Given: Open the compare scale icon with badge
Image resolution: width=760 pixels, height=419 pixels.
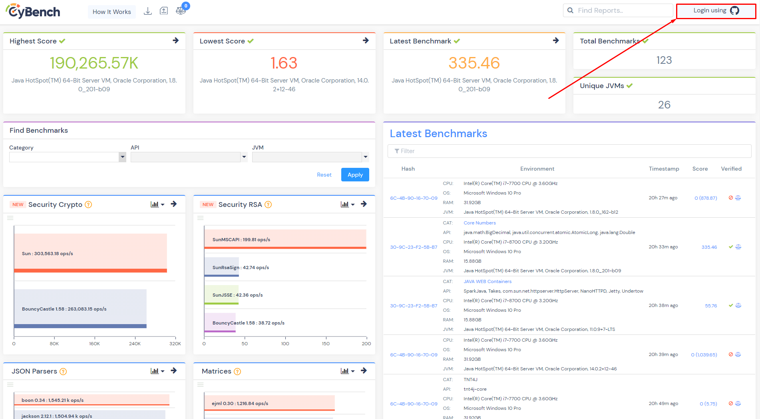Looking at the screenshot, I should (181, 11).
